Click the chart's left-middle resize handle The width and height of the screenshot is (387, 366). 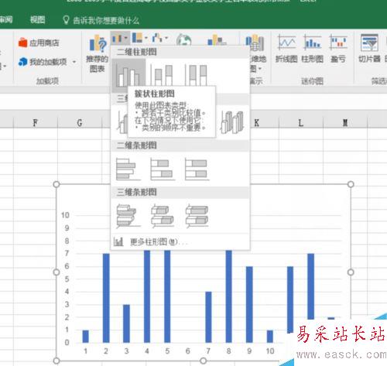57,272
